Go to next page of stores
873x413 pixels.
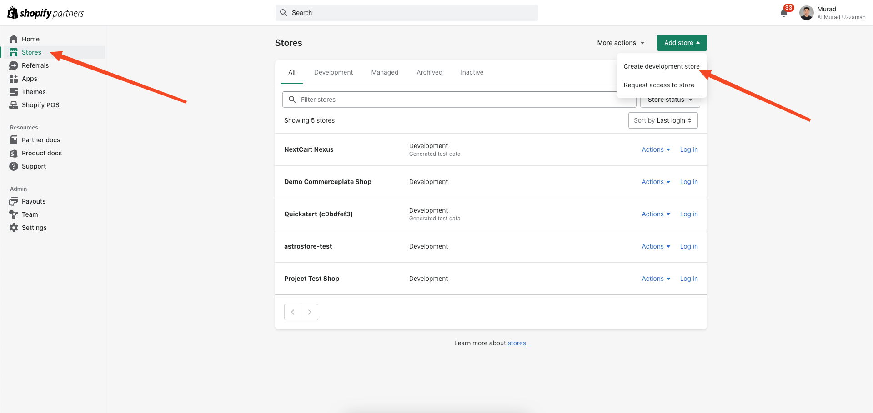pyautogui.click(x=310, y=312)
